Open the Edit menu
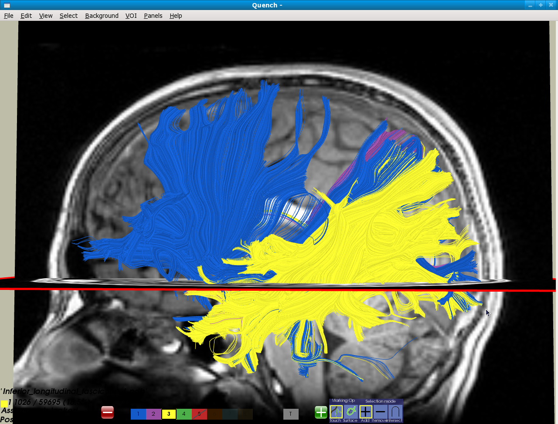 click(x=26, y=16)
